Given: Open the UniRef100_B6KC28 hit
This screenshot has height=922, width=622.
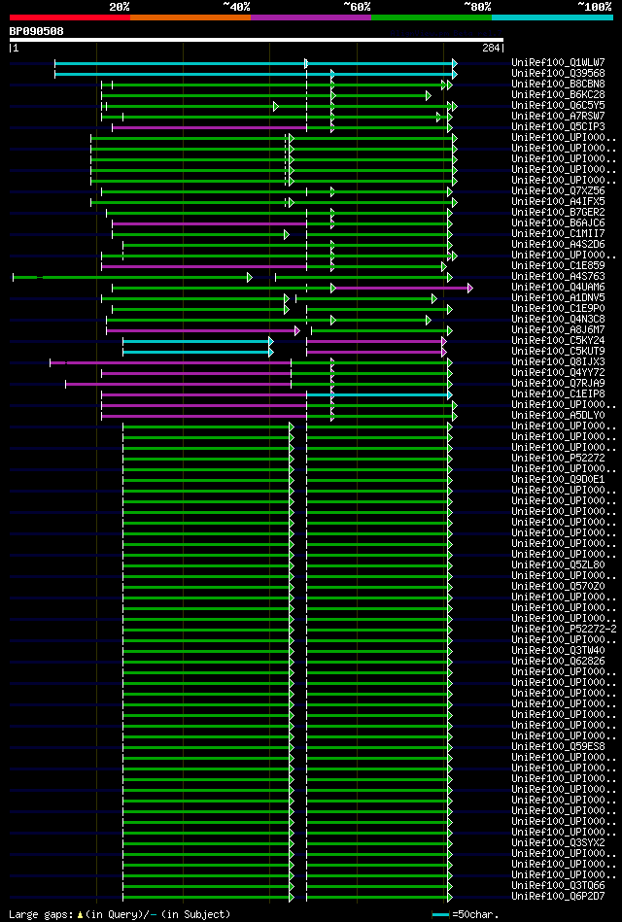Looking at the screenshot, I should (x=558, y=94).
